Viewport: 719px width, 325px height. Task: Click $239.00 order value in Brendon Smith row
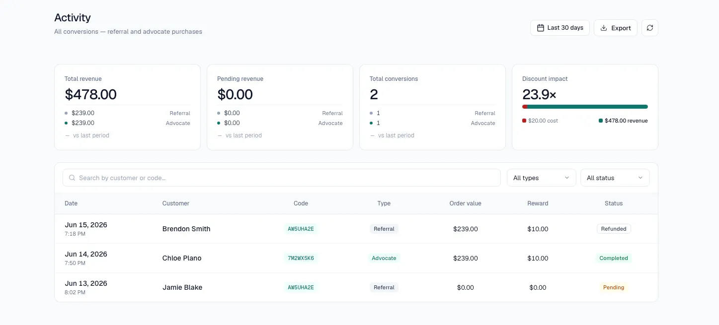tap(466, 229)
